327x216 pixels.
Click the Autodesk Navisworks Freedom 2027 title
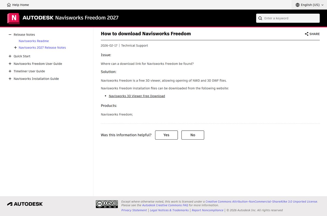(71, 18)
